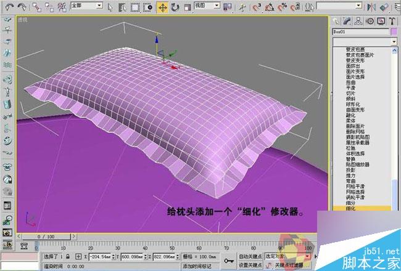Image resolution: width=401 pixels, height=271 pixels.
Task: Open the Select by Name list icon
Action: (123, 7)
